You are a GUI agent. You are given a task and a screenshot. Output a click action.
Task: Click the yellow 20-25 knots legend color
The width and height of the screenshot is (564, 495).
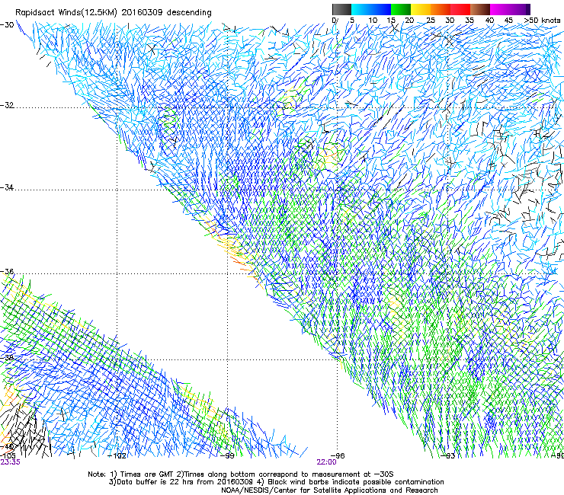coord(421,9)
